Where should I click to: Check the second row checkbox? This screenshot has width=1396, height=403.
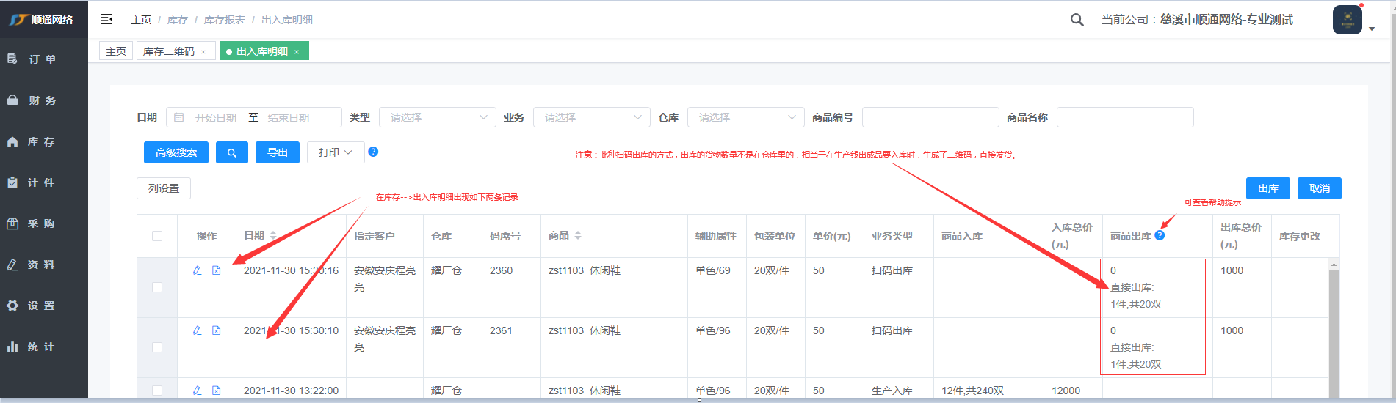pos(157,347)
